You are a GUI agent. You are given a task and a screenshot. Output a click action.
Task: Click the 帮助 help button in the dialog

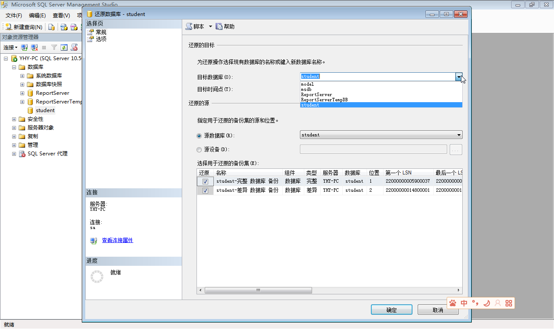[225, 26]
